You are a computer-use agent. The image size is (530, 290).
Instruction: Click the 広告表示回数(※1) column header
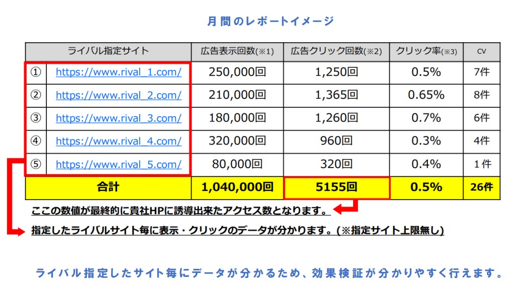tap(237, 52)
